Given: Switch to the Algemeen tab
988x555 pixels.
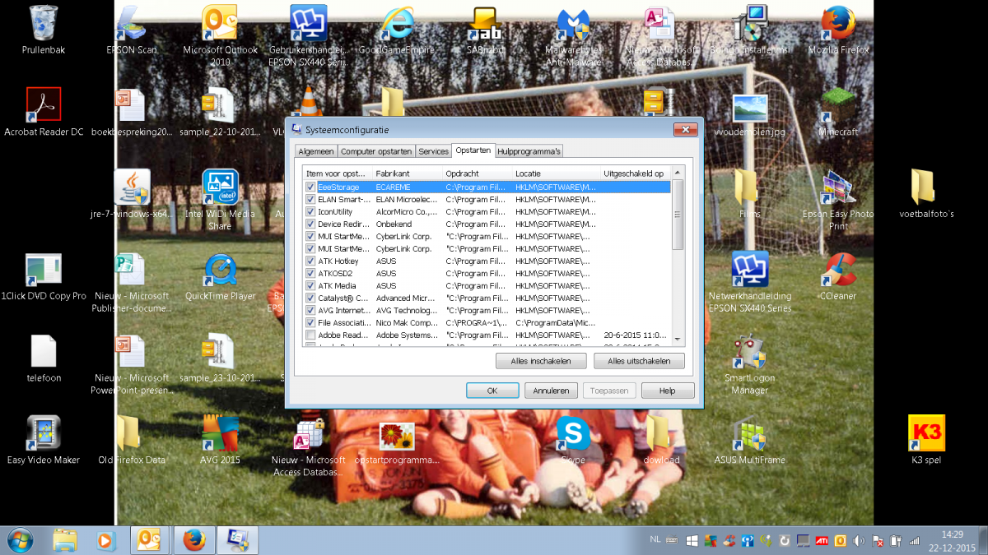Looking at the screenshot, I should (x=316, y=151).
